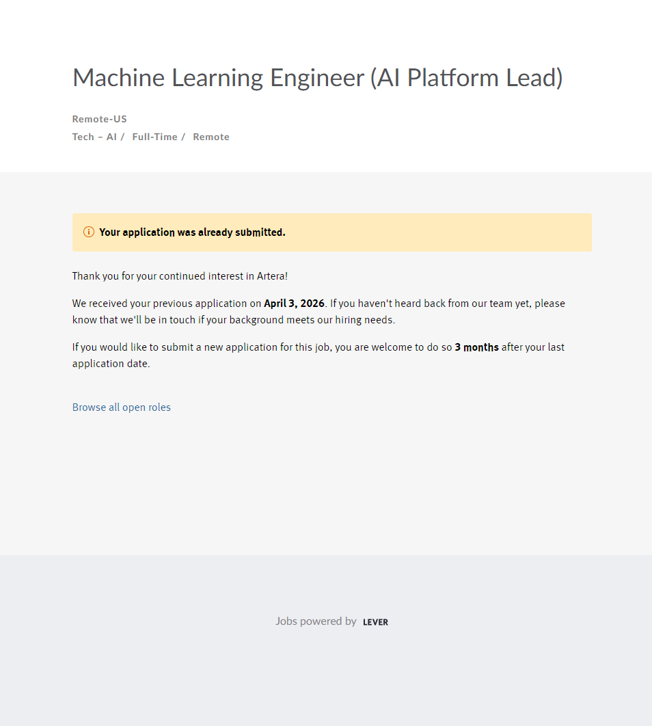Click the Remote-US location label
The width and height of the screenshot is (652, 726).
coord(100,119)
